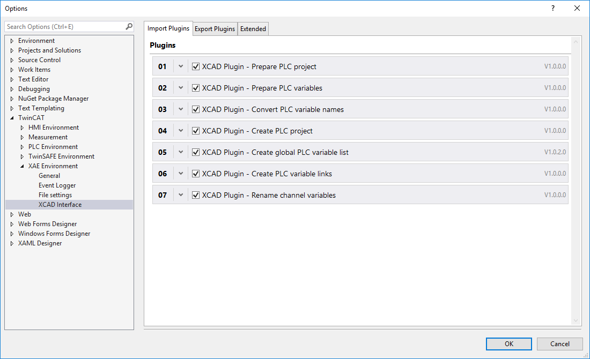The width and height of the screenshot is (590, 359).
Task: Select Work Items category
Action: (x=34, y=70)
